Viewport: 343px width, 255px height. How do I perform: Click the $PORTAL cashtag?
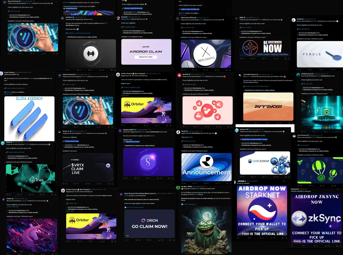point(127,19)
